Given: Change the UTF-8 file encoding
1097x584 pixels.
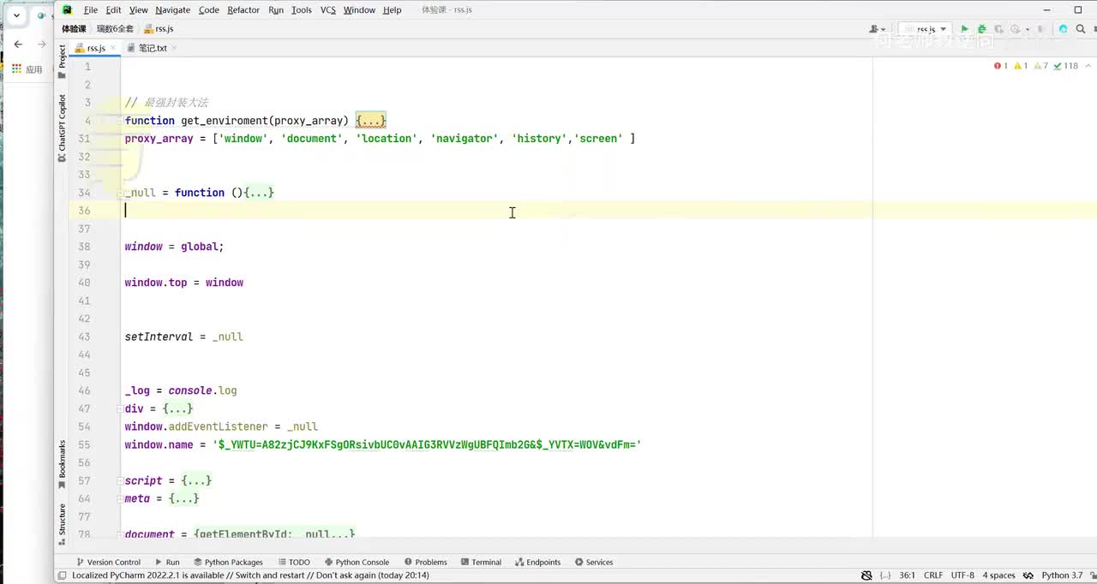Looking at the screenshot, I should tap(962, 575).
